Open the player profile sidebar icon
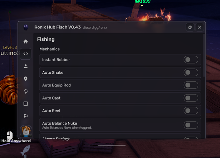Screen dimensions: 220x158 (26, 66)
